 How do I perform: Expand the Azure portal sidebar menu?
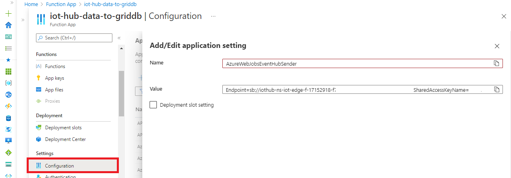coord(12,2)
